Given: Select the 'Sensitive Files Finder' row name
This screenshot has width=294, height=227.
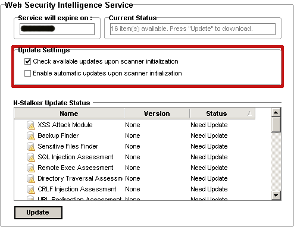Looking at the screenshot, I should click(68, 146).
